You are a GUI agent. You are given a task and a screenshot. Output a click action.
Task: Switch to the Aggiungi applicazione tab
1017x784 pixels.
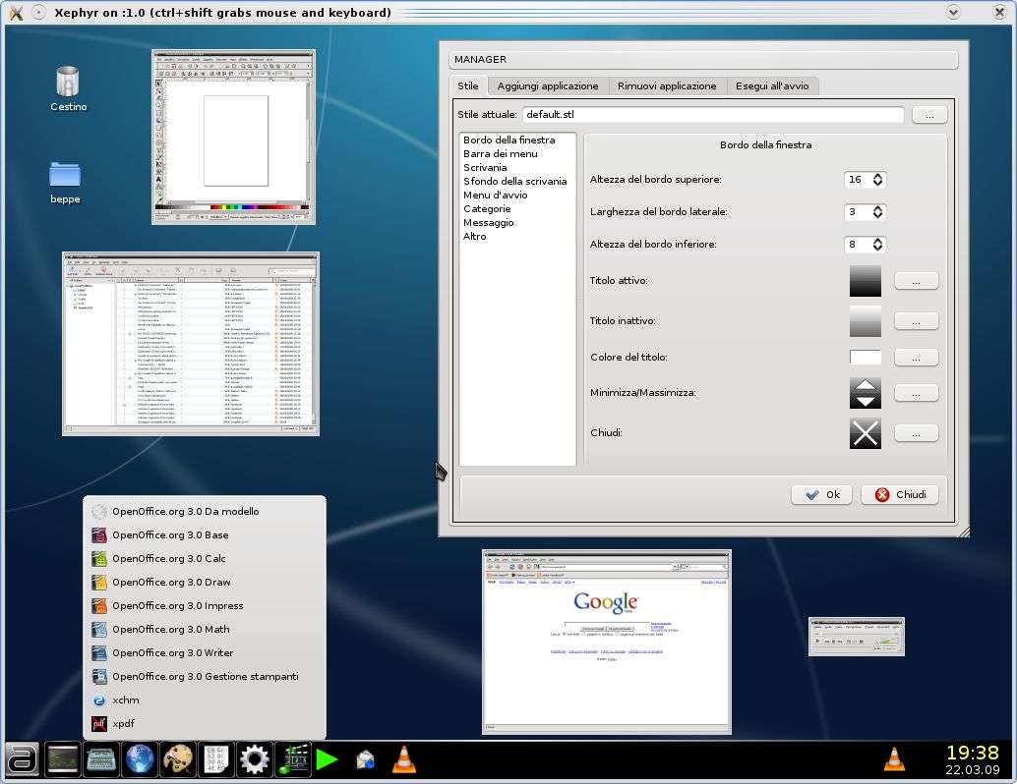[547, 86]
